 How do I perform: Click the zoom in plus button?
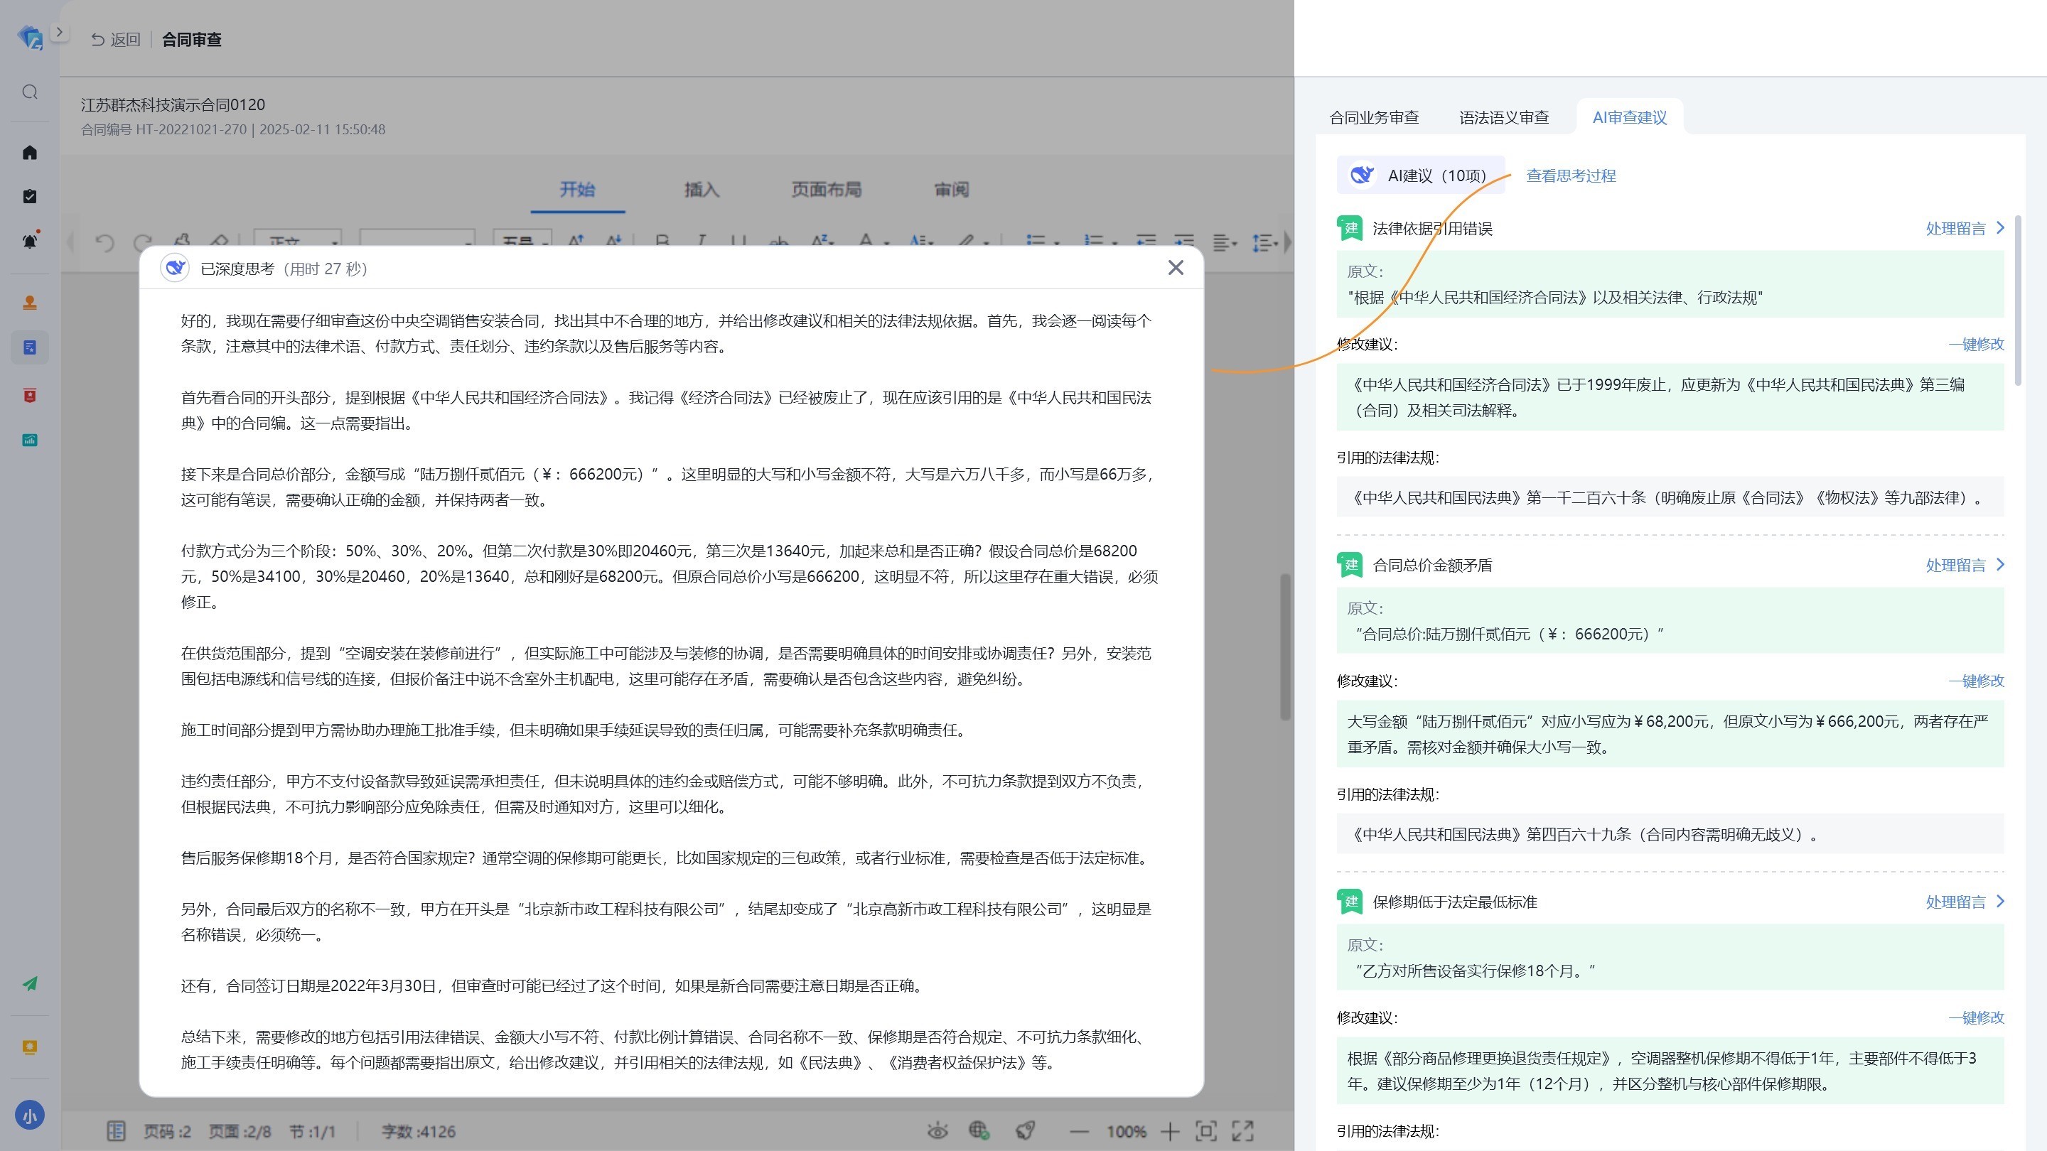click(1169, 1131)
